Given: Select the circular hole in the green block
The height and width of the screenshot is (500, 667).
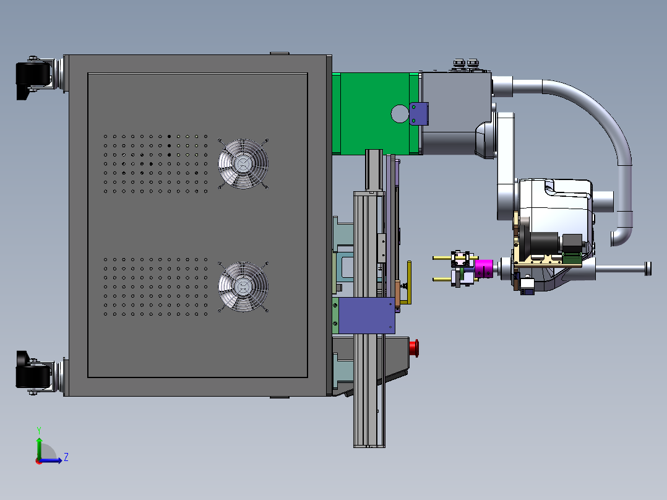Looking at the screenshot, I should coord(400,114).
